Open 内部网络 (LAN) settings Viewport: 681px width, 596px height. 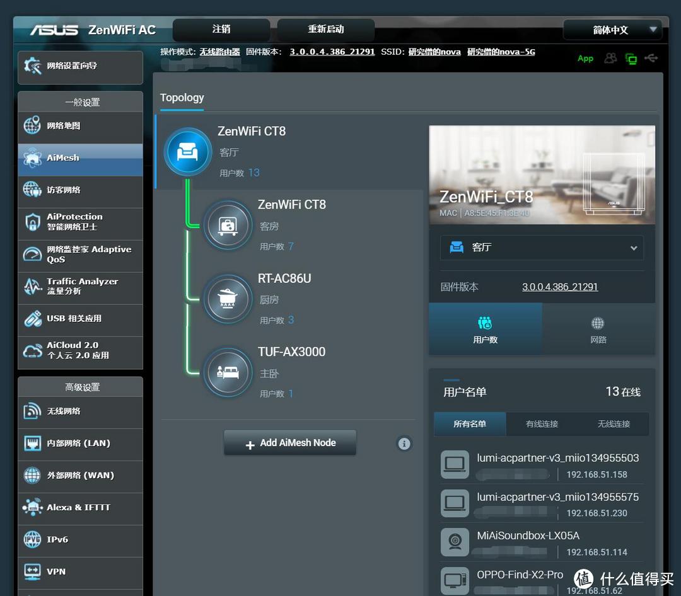pyautogui.click(x=80, y=444)
